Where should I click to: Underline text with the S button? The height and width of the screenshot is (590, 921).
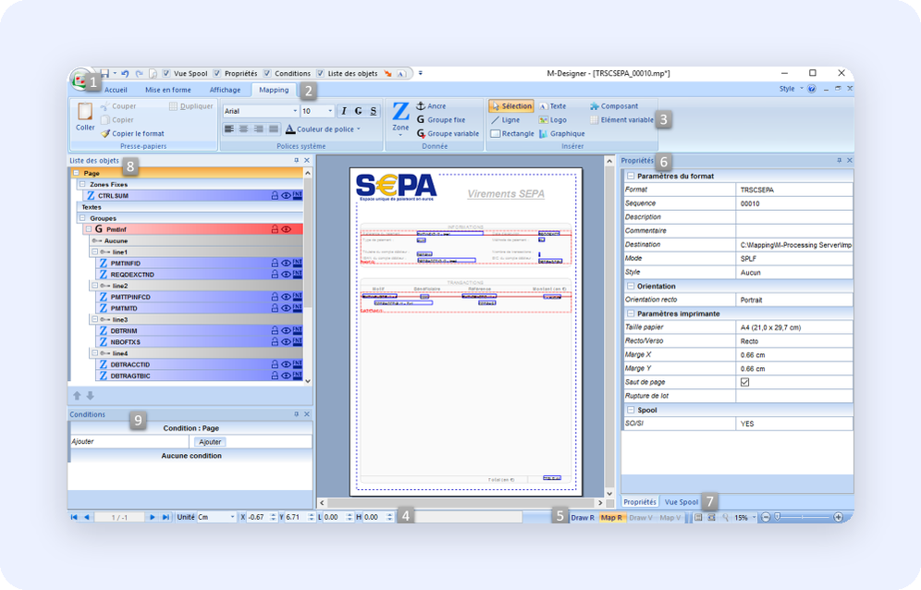coord(373,111)
